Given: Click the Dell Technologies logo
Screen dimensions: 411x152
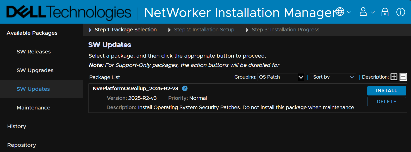Looking at the screenshot, I should pos(69,12).
